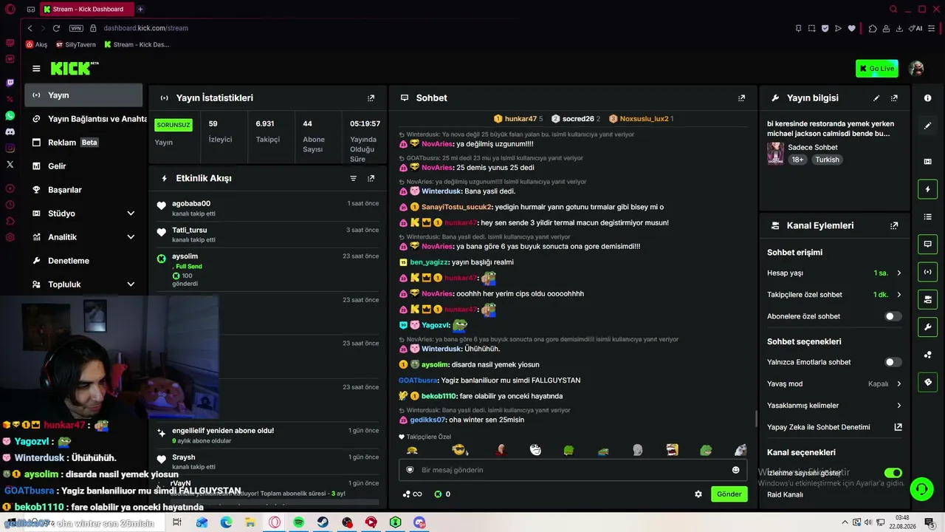Open the hamburger menu beside the Kick logo

click(36, 69)
